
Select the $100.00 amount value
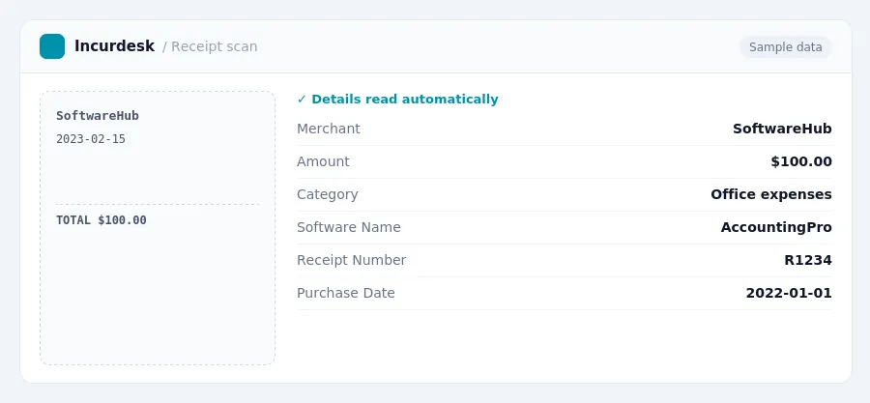(x=801, y=161)
